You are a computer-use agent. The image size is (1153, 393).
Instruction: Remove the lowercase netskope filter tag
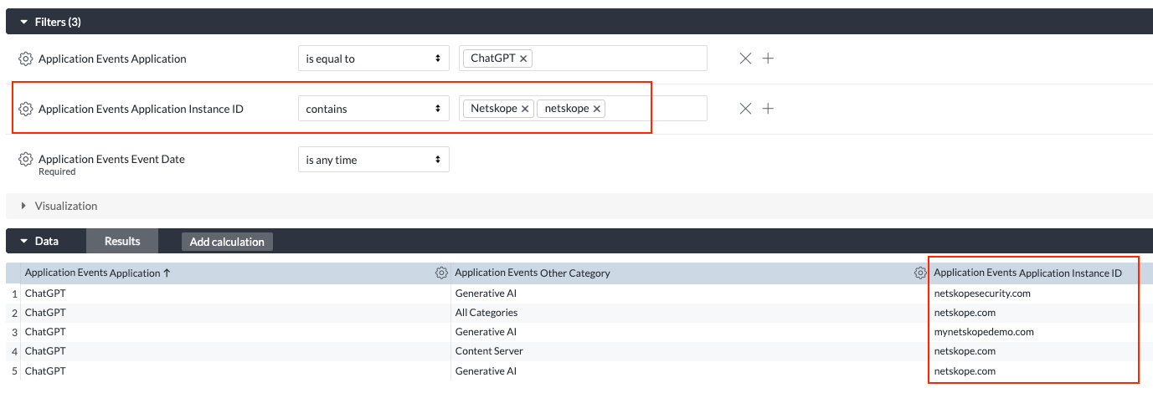(597, 109)
